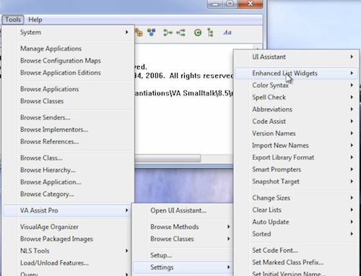Choose Browse Application... entry

[68, 182]
